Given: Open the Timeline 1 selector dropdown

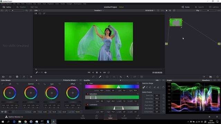Looking at the screenshot, I should tap(99, 11).
